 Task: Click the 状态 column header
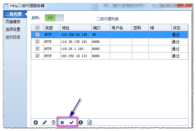click(180, 28)
